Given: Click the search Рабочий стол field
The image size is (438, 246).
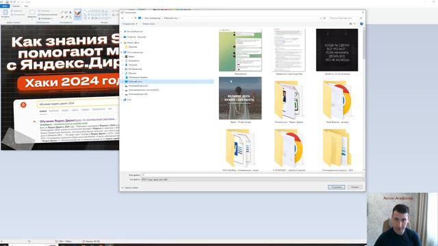Looking at the screenshot, I should 345,18.
